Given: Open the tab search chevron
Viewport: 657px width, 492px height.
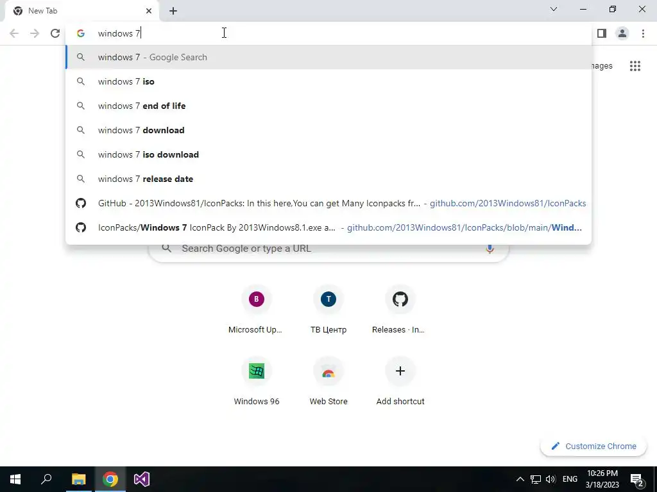Looking at the screenshot, I should coord(554,9).
